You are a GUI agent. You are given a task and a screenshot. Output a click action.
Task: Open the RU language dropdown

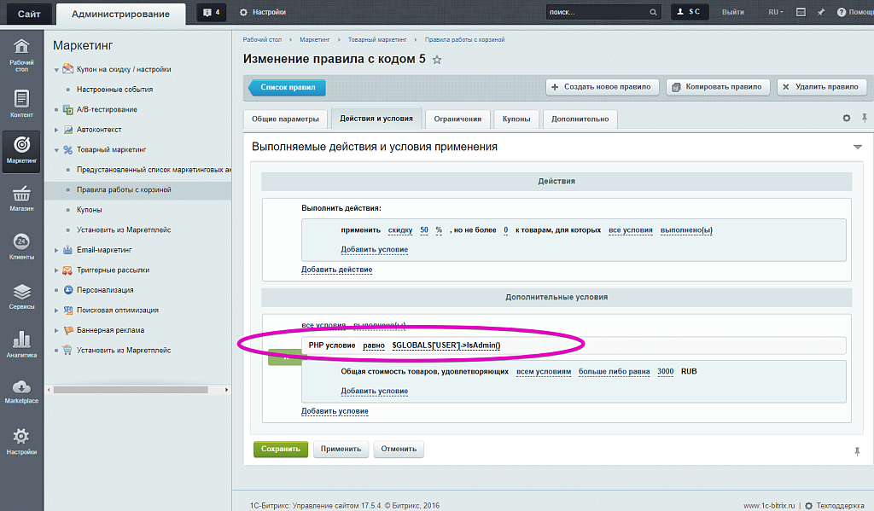coord(775,12)
